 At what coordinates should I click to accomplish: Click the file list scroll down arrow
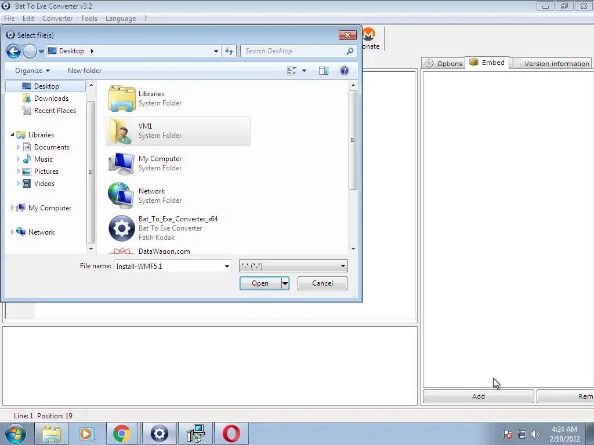[353, 249]
